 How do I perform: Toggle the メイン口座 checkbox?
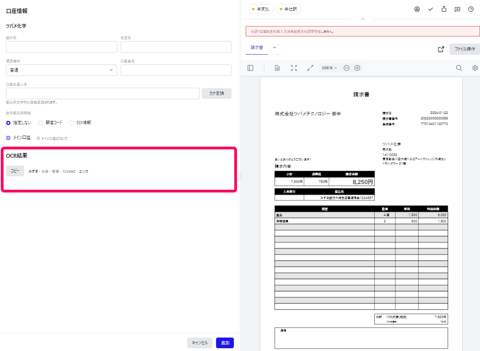click(8, 138)
